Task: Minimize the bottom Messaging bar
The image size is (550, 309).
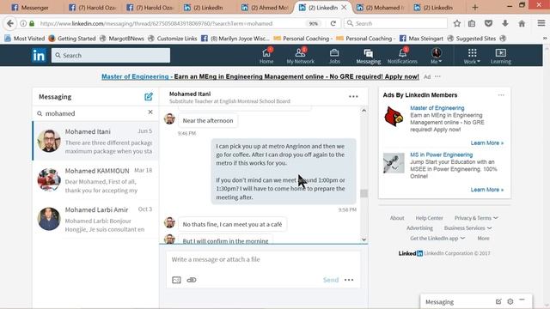Action: 522,300
